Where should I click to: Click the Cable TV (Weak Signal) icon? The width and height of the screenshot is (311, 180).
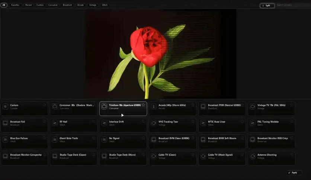click(203, 156)
